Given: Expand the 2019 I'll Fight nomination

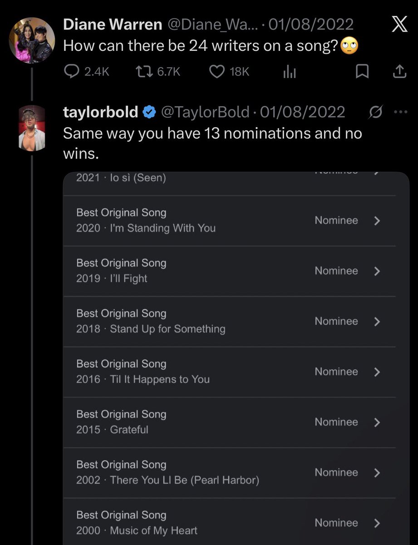Looking at the screenshot, I should (376, 271).
